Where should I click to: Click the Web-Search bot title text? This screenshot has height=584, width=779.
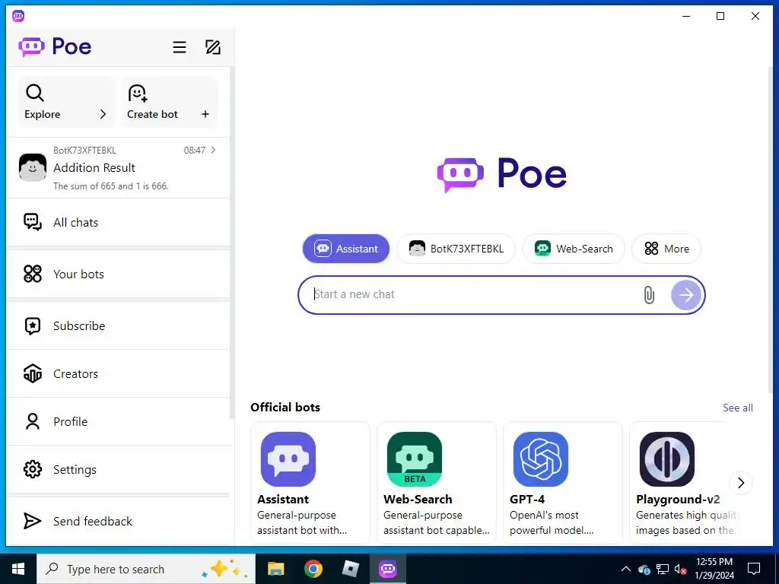(418, 499)
